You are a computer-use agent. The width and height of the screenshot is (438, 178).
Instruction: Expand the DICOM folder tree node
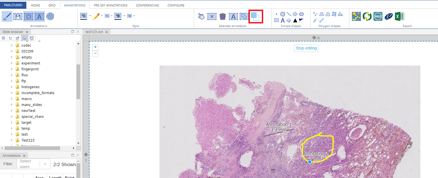pos(12,51)
